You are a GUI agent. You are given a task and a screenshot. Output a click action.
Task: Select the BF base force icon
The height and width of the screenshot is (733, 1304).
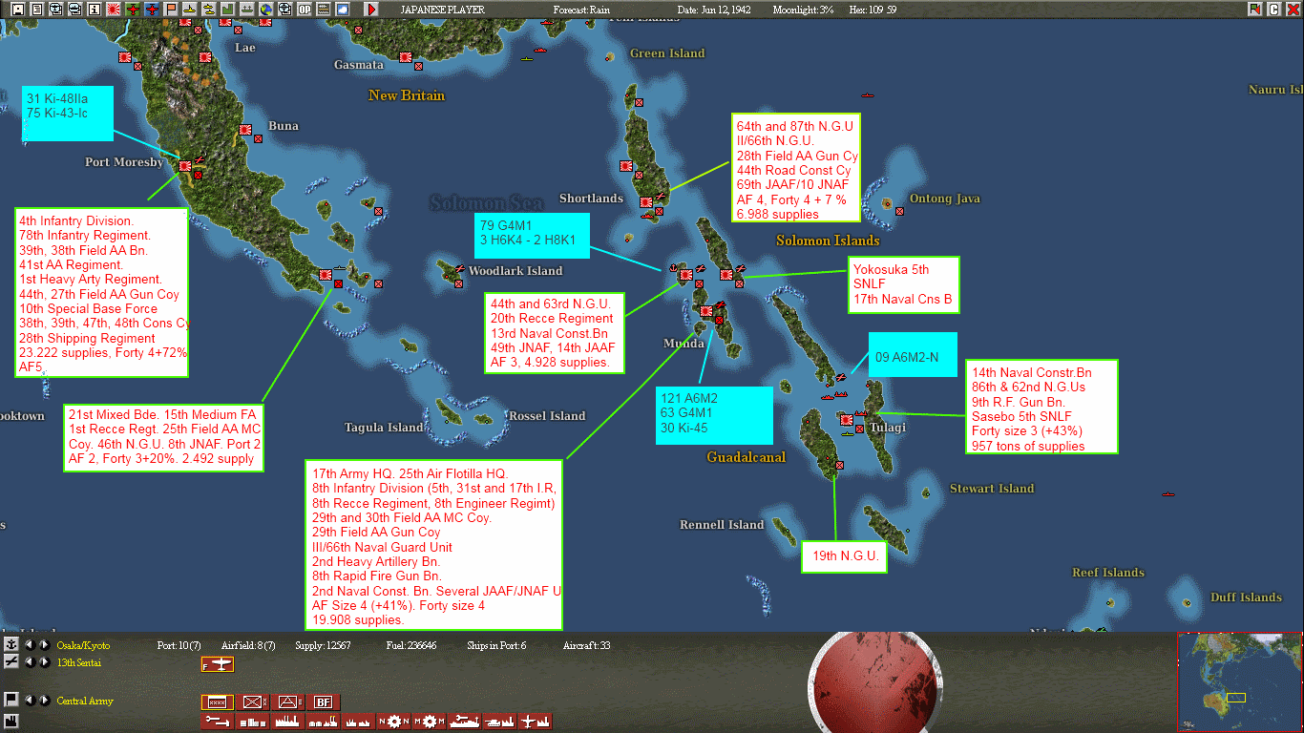point(325,702)
